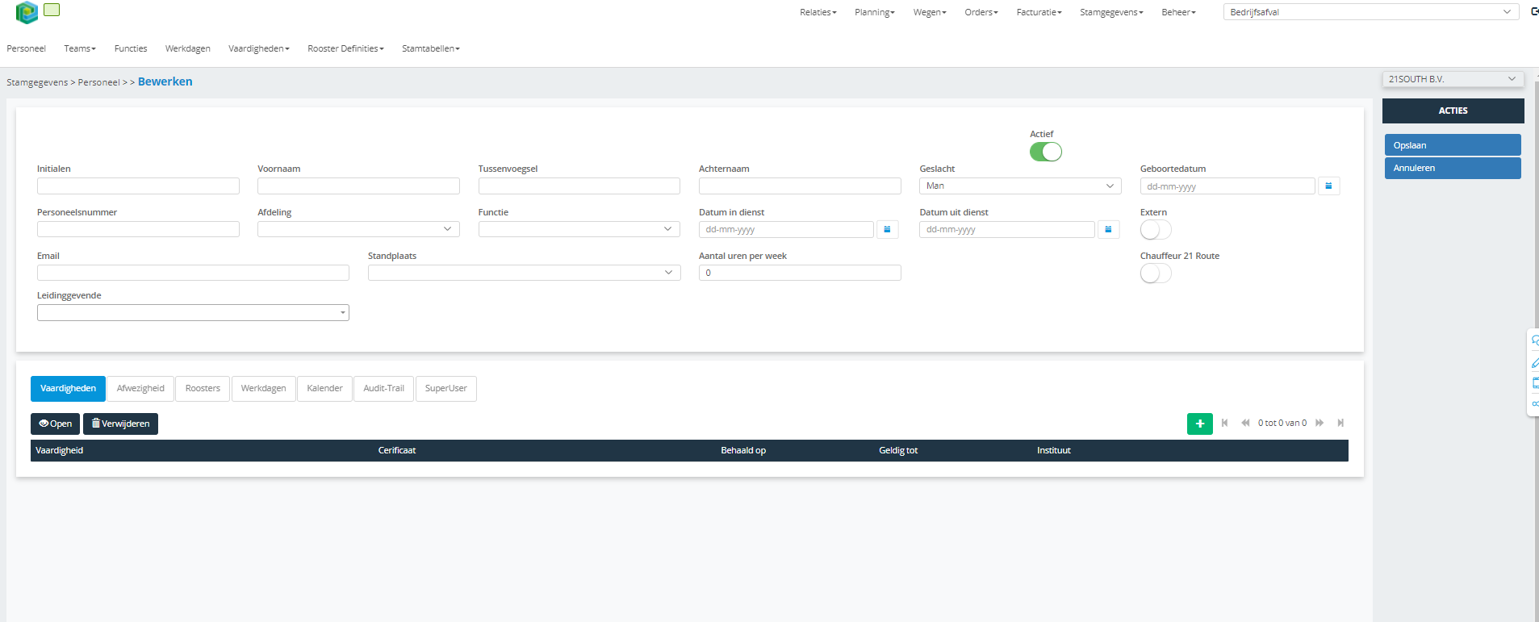1539x622 pixels.
Task: Focus the Achternaam input field
Action: [x=800, y=186]
